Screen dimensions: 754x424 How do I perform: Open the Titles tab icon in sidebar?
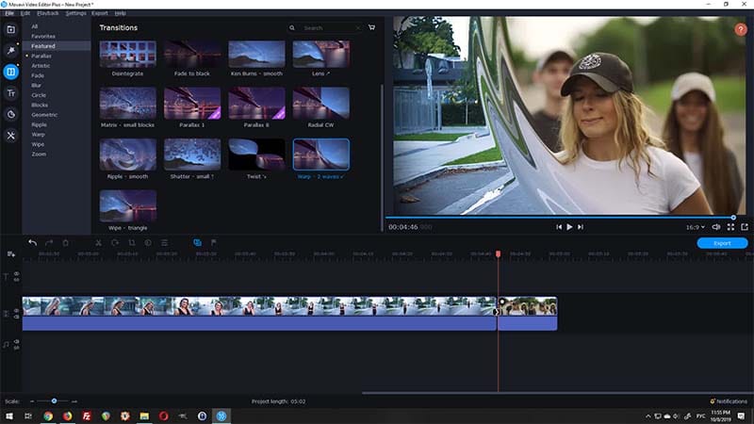coord(10,93)
